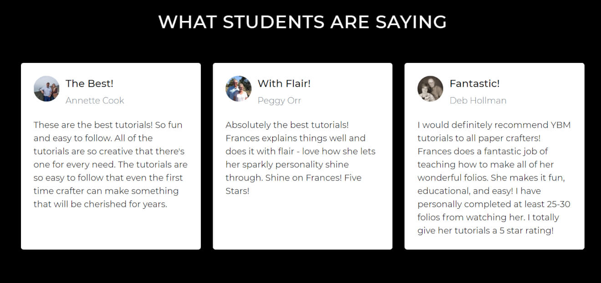
Task: Click the blank area of Peggy's testimonial card
Action: click(302, 223)
